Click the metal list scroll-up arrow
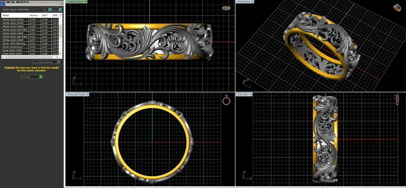 (x=61, y=15)
